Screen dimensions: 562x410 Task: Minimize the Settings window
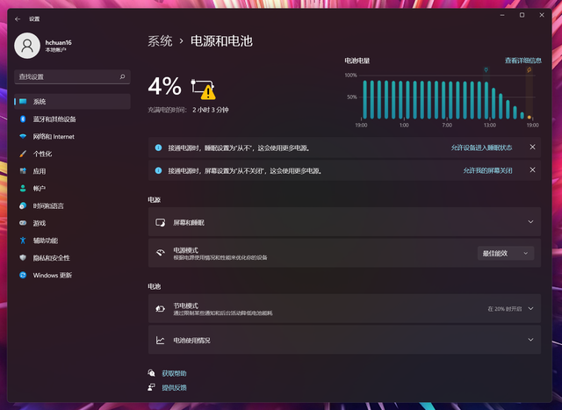pyautogui.click(x=502, y=15)
